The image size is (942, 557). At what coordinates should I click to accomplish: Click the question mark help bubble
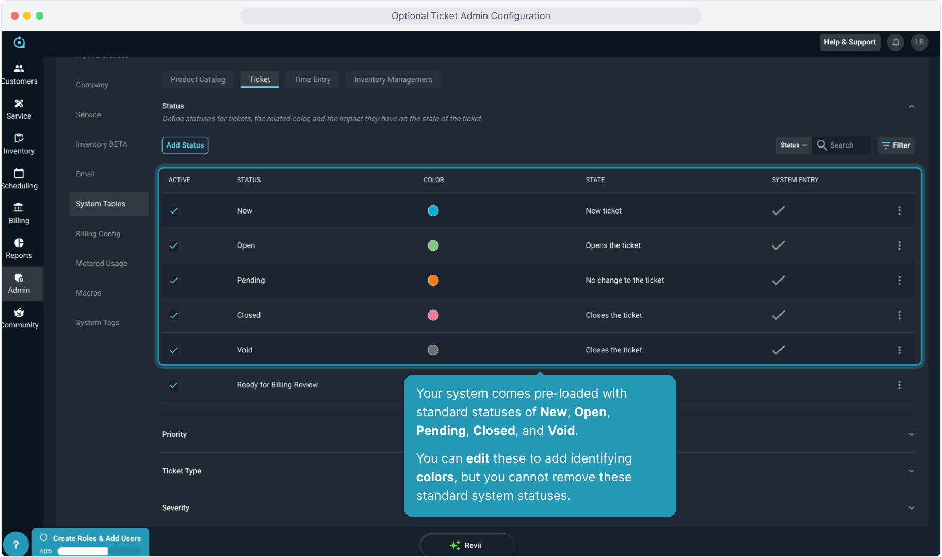tap(16, 544)
